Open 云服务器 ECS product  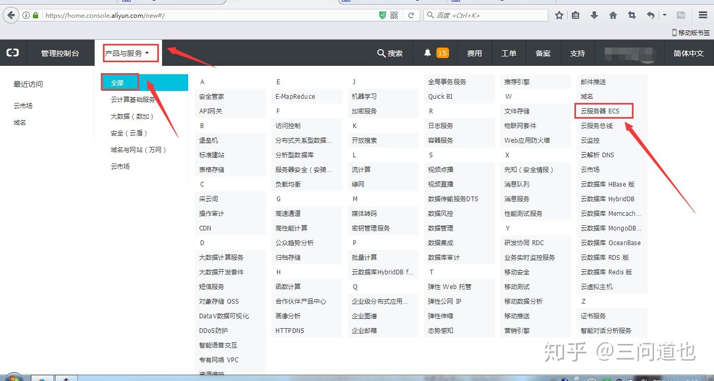[600, 111]
